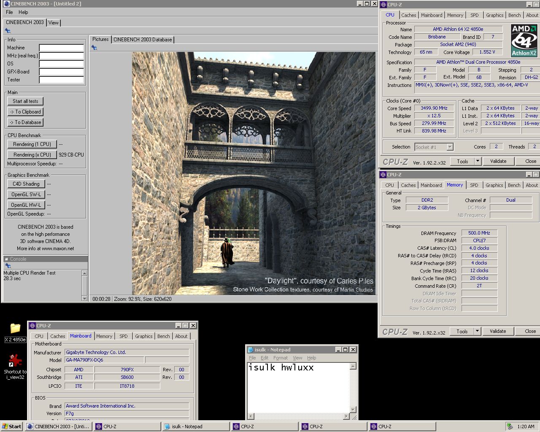Click Notepad horizontal scrollbar right arrow
Image resolution: width=540 pixels, height=432 pixels.
click(x=346, y=416)
